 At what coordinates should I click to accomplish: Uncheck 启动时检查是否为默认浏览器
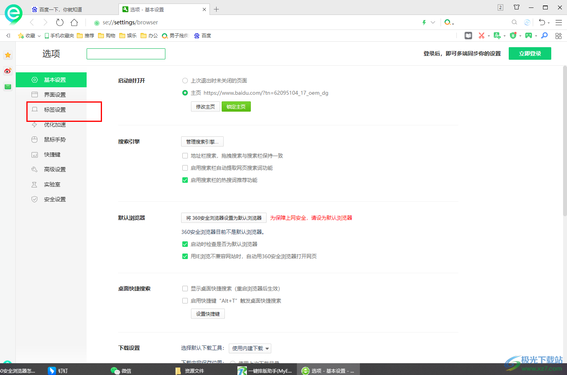185,244
